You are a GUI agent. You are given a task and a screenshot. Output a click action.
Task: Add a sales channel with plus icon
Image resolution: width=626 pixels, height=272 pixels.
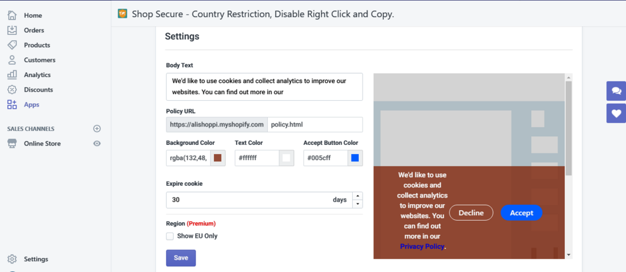[97, 128]
